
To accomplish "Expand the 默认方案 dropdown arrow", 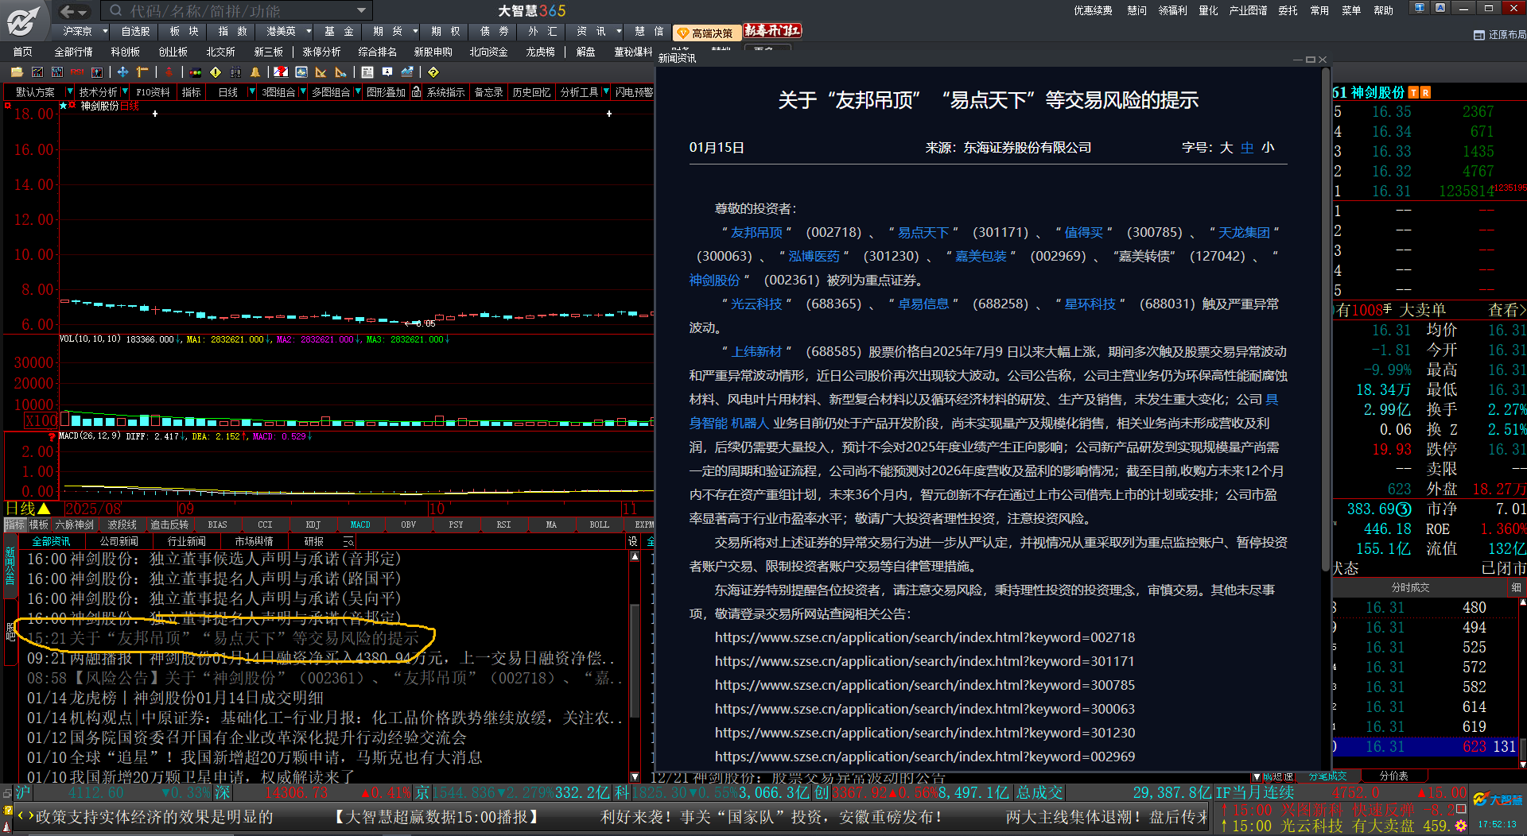I will click(69, 92).
